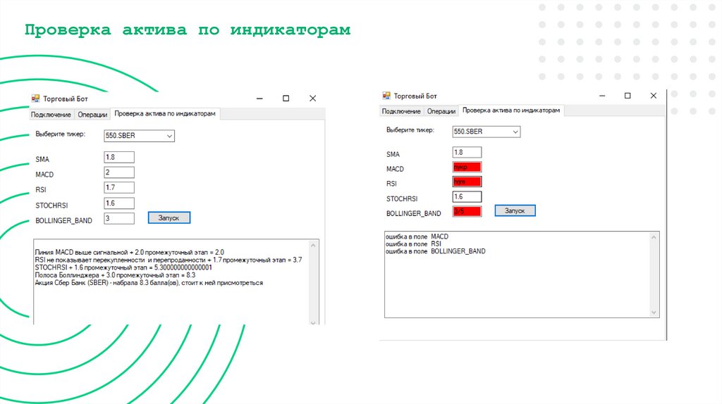
Task: Click 'Акция Сбер Банк (SBER)' result line in left window
Action: coord(149,283)
